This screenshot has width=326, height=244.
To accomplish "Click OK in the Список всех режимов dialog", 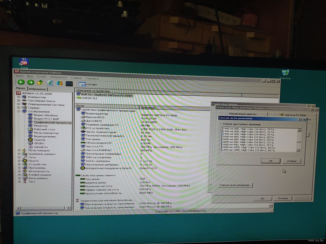I will 271,161.
